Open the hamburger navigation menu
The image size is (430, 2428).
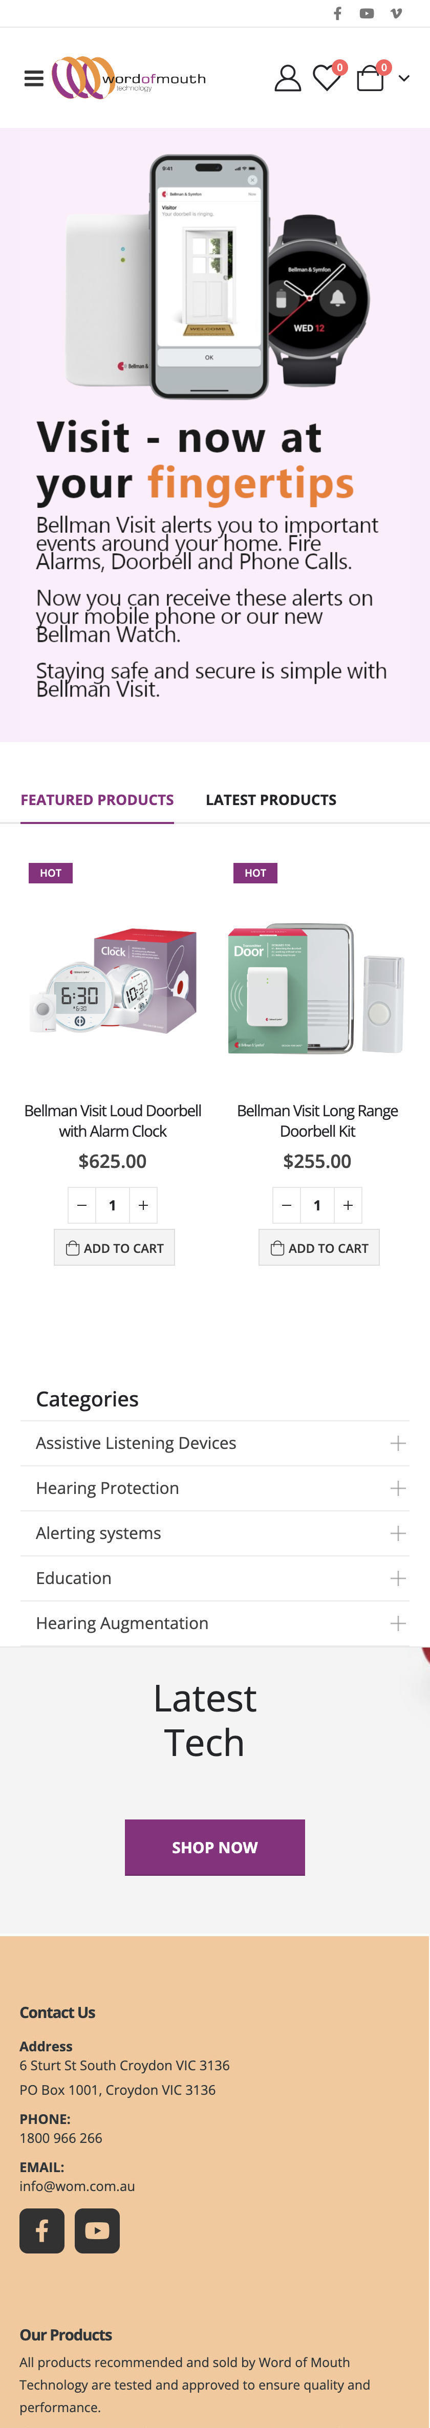[34, 78]
